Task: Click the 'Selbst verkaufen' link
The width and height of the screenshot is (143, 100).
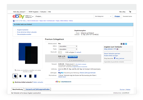Action: 38,82
